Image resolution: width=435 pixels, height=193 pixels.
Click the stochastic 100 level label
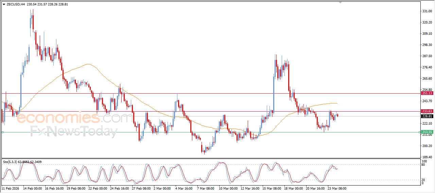[424, 161]
